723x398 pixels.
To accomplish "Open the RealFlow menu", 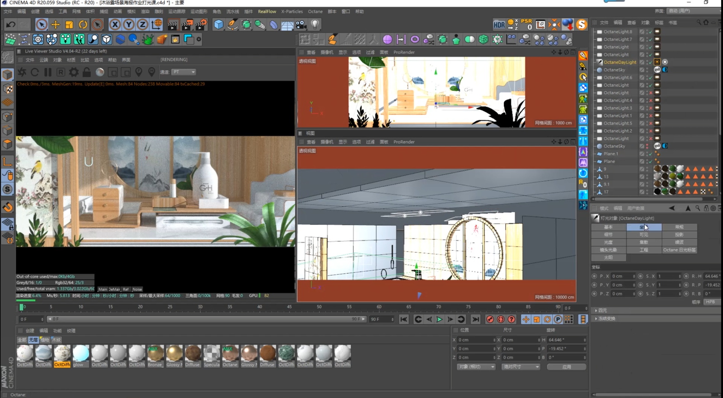I will [x=267, y=11].
